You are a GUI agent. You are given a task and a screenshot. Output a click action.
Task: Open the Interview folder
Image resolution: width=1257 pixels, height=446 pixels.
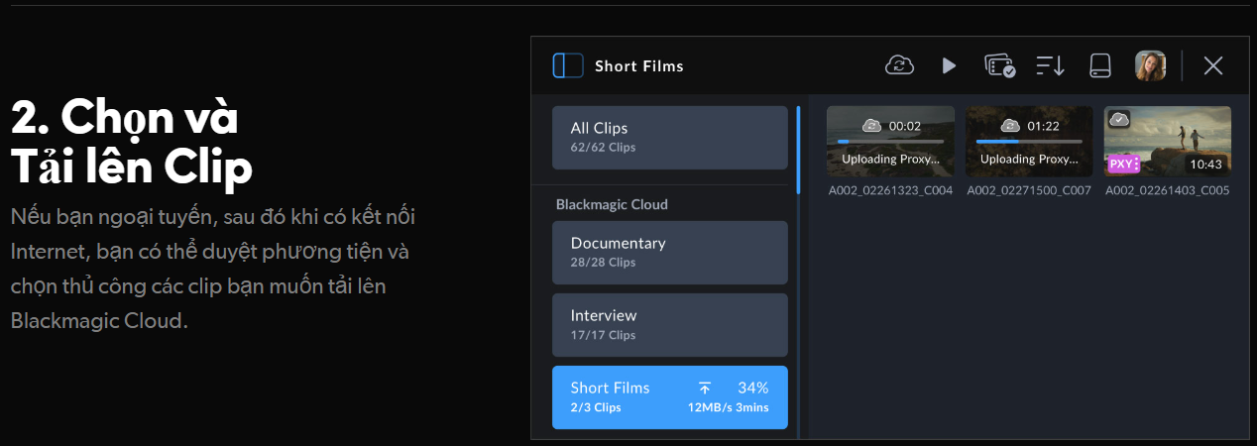[670, 325]
